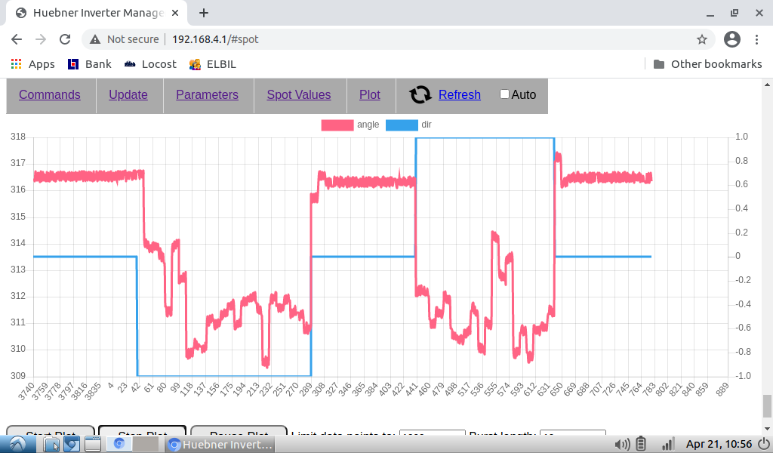Enable the Auto refresh checkbox
This screenshot has height=453, width=773.
(505, 94)
